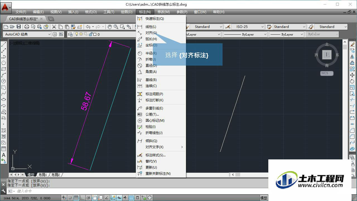357x201 pixels.
Task: Switch to the 布局2 layout tab
Action: point(55,175)
